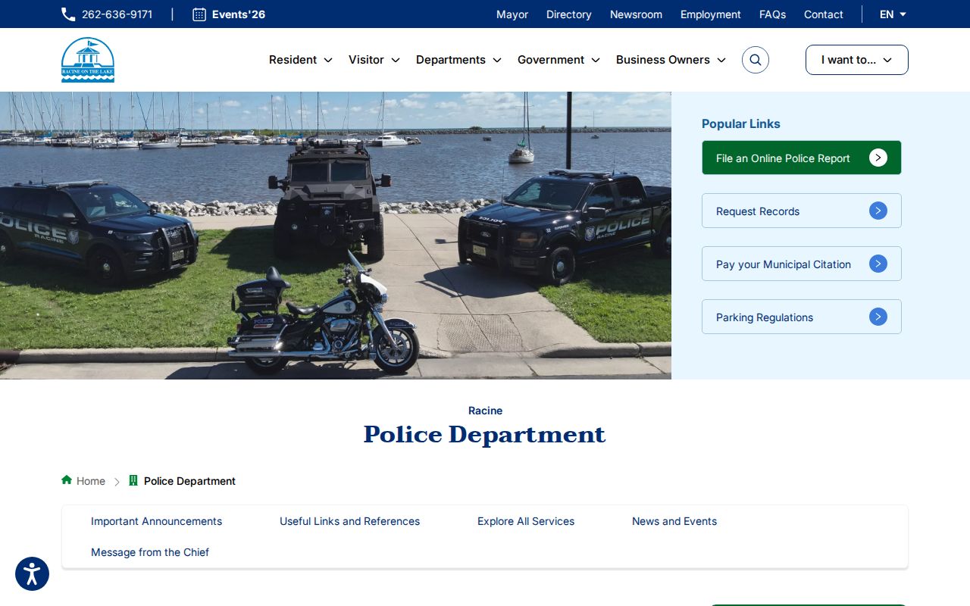
Task: Click arrow icon on Pay your Municipal Citation
Action: [878, 264]
